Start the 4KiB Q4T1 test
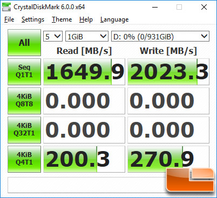 click(x=24, y=159)
